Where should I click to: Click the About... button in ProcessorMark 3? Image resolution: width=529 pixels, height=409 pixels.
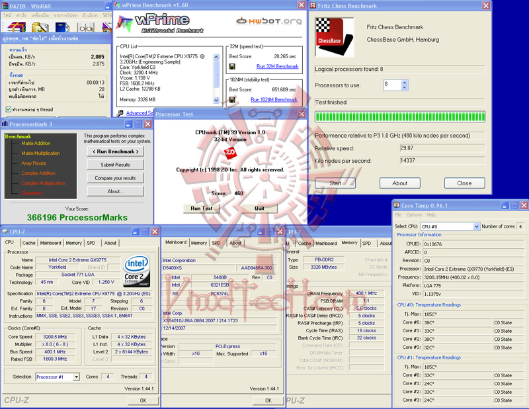[x=115, y=191]
